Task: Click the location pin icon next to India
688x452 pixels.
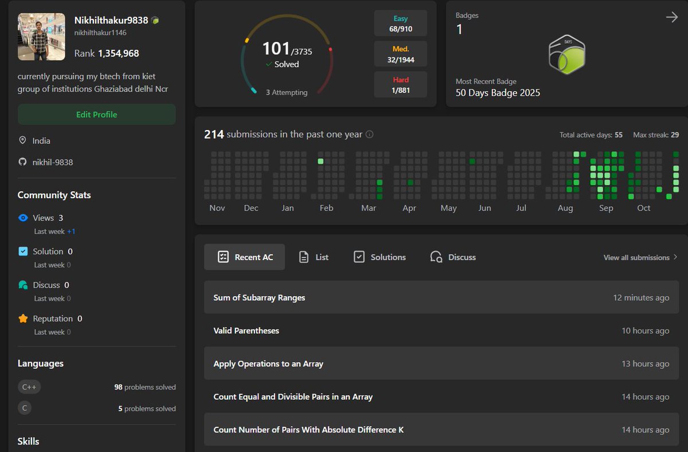Action: click(x=22, y=140)
